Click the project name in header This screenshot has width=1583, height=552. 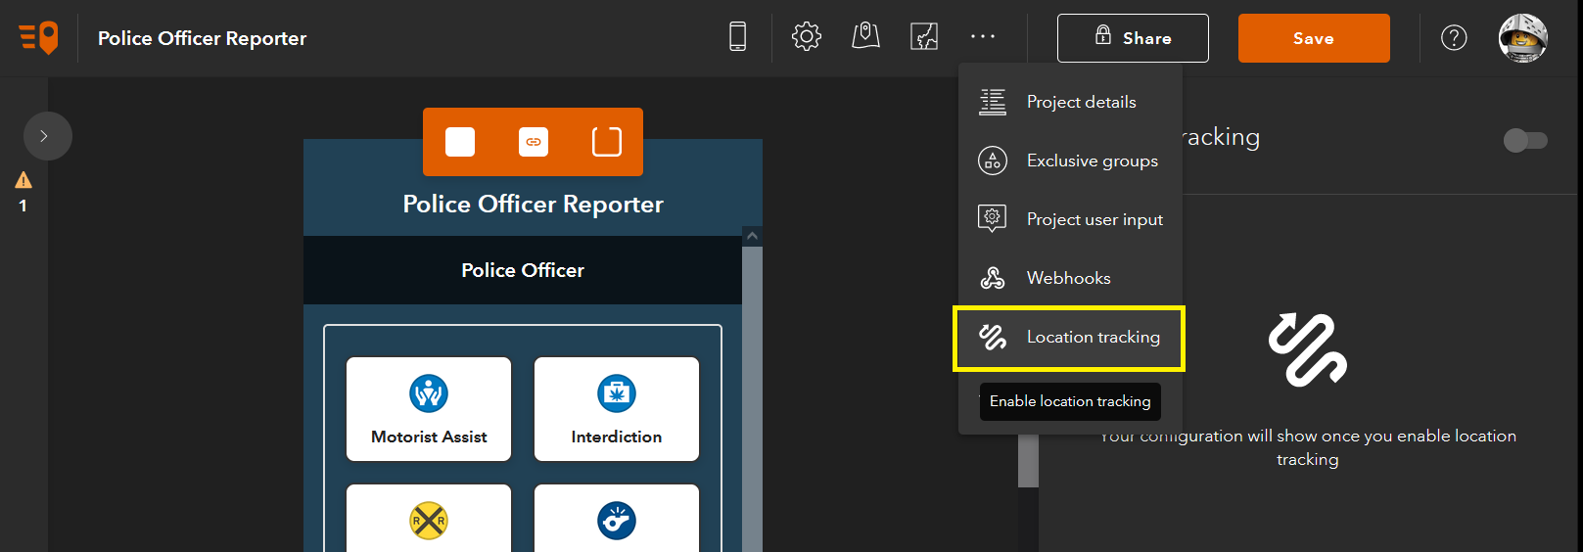[x=203, y=38]
